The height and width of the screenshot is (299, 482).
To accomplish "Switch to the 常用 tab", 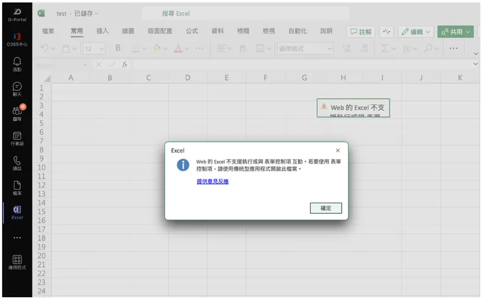I will coord(77,31).
